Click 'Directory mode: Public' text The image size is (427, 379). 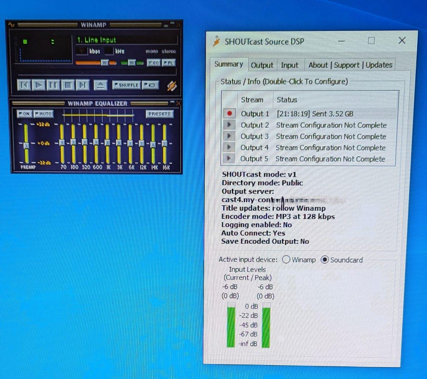pyautogui.click(x=262, y=183)
